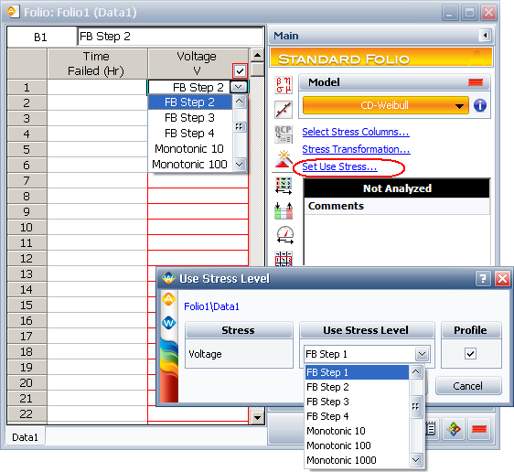
Task: Open the Voltage cell dropdown arrow in row 1
Action: click(x=239, y=87)
